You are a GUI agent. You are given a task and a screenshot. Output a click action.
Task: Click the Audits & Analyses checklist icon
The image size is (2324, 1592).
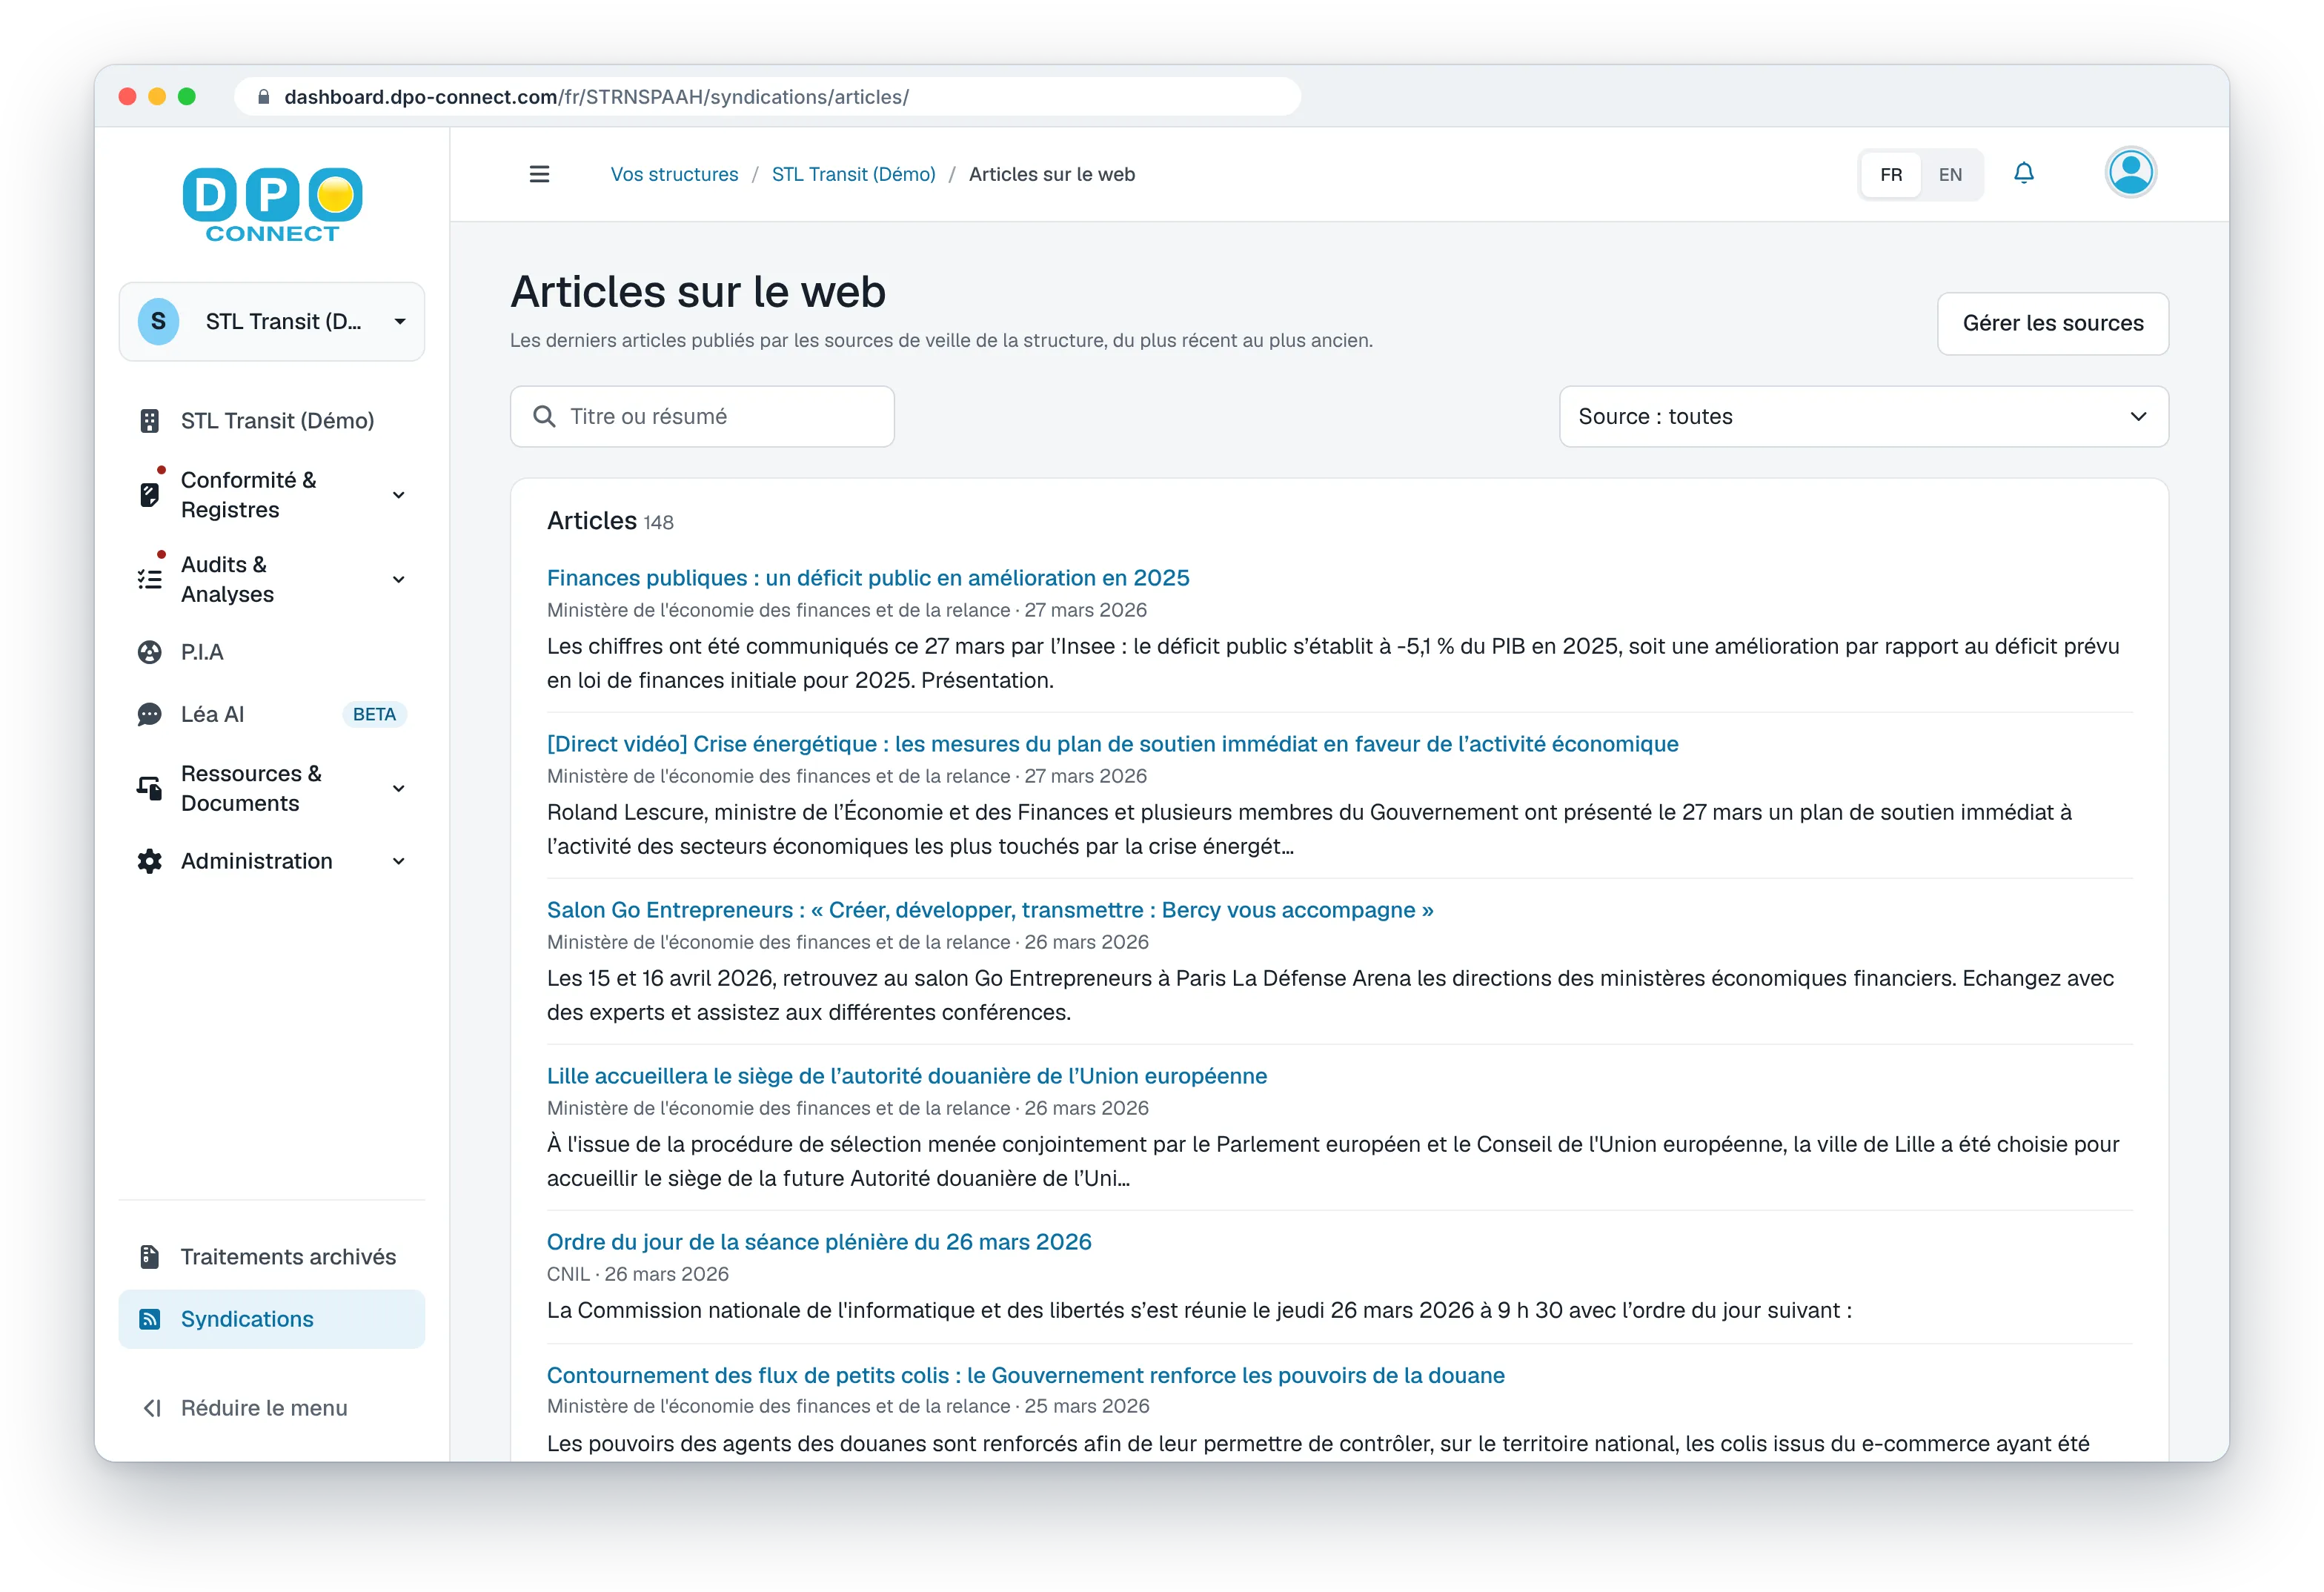click(x=150, y=579)
